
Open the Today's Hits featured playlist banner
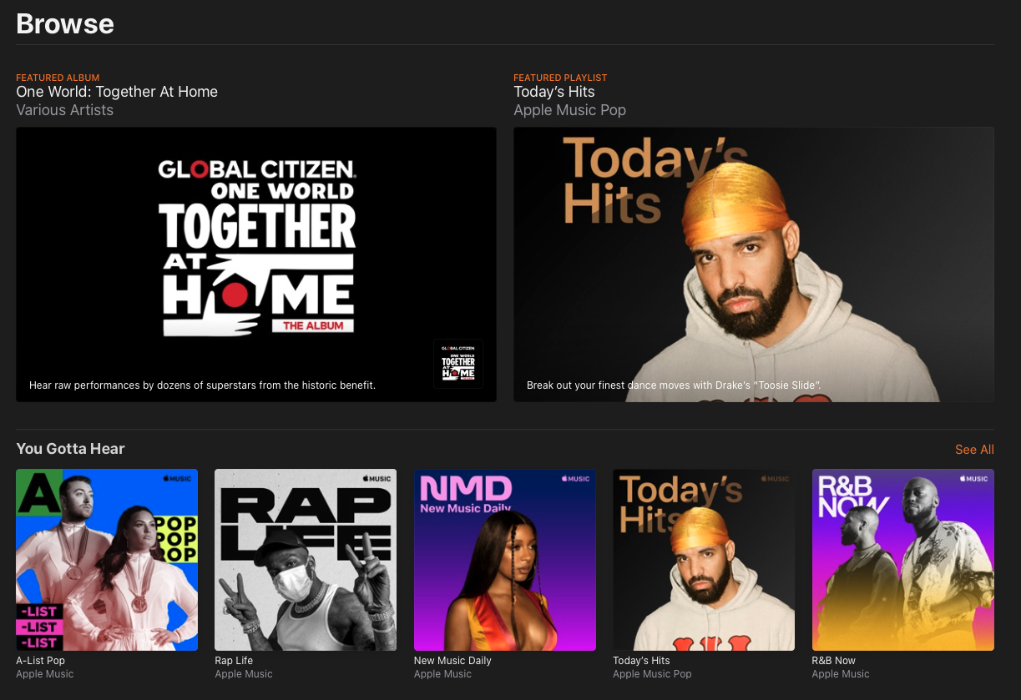tap(753, 264)
